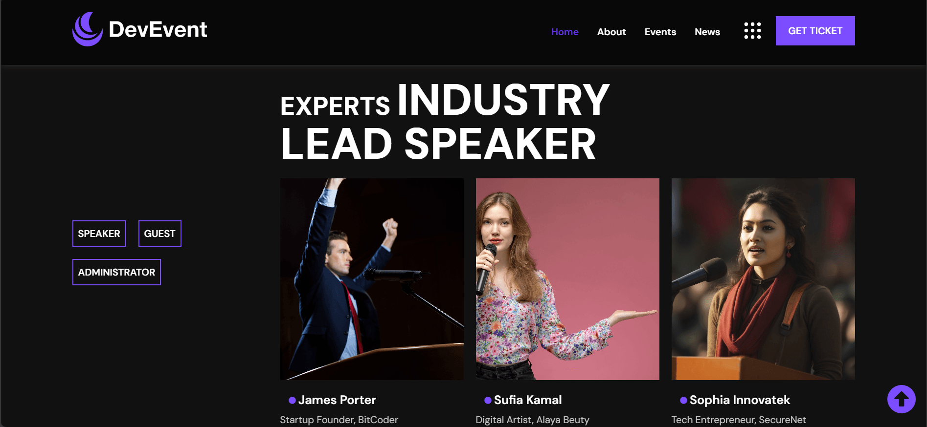Select the ADMINISTRATOR filter tag
The width and height of the screenshot is (927, 427).
[116, 272]
